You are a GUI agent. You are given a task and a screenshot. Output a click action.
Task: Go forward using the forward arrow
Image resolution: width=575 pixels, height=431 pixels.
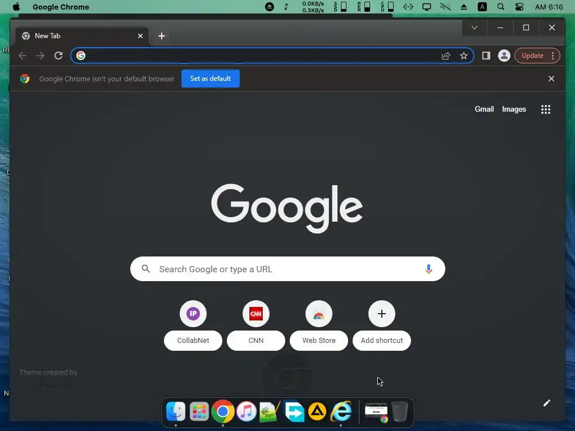coord(40,56)
